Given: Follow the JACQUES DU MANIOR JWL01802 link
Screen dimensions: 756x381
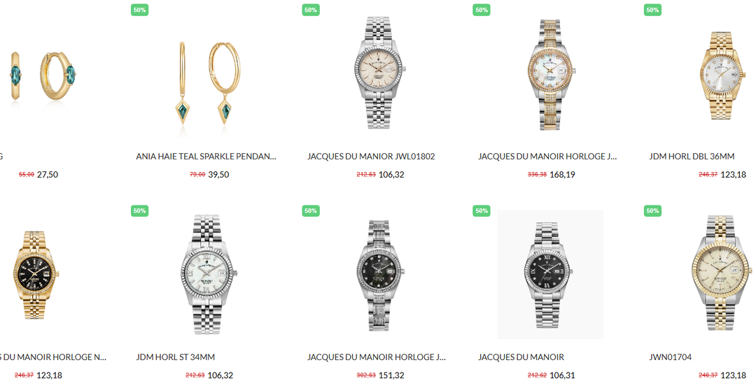Looking at the screenshot, I should 371,157.
